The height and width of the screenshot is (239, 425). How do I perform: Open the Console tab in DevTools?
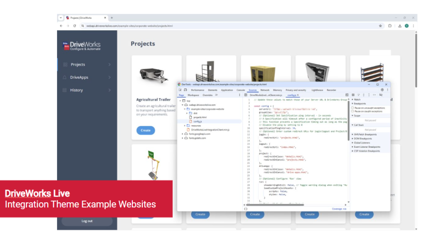pos(240,90)
